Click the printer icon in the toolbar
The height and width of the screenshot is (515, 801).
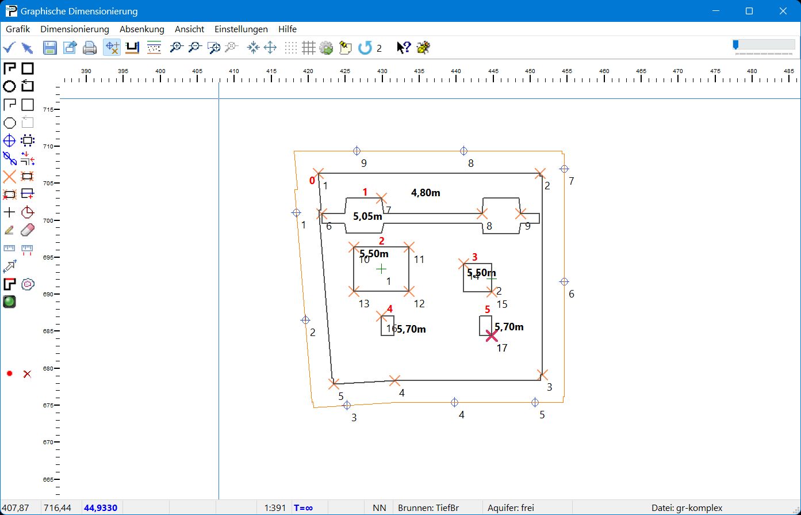(90, 48)
